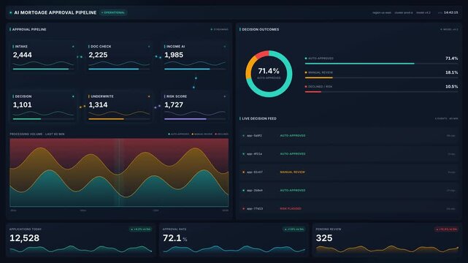Screen dimensions: 468x263
Task: Click the Intake card status dot
Action: point(73,47)
